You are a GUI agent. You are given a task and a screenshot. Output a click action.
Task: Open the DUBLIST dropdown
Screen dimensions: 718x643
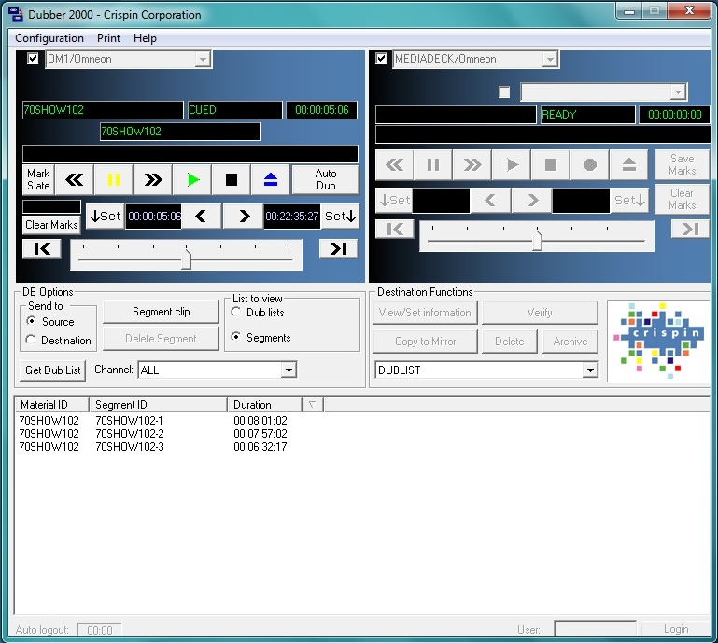click(589, 370)
